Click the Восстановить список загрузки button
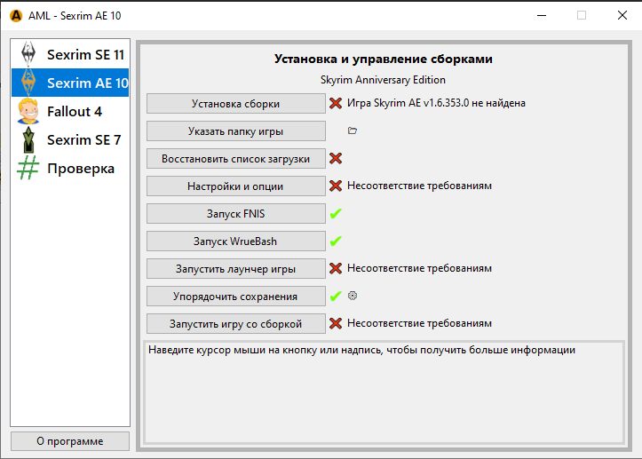 pyautogui.click(x=235, y=159)
